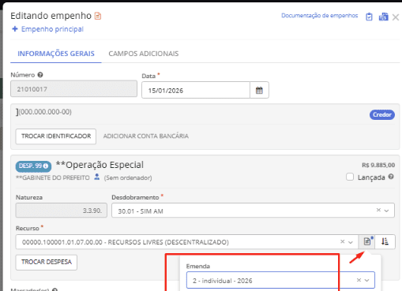Clear the Desdobramento selection
402x291 pixels.
coord(378,210)
